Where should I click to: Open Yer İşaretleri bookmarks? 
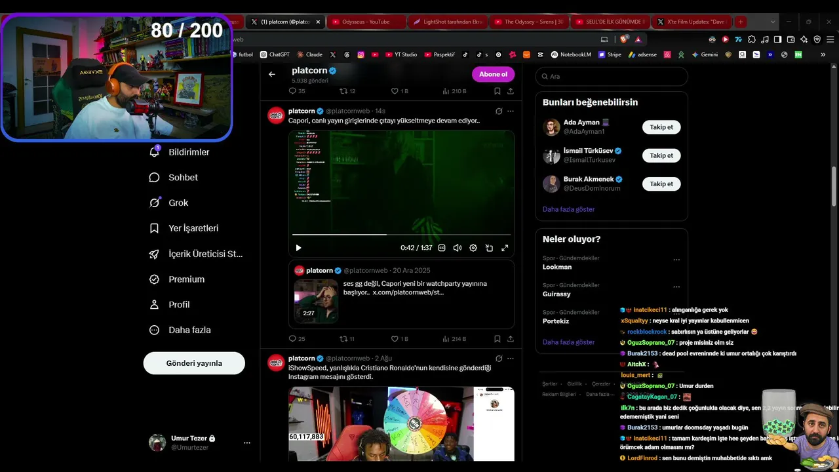pos(184,228)
